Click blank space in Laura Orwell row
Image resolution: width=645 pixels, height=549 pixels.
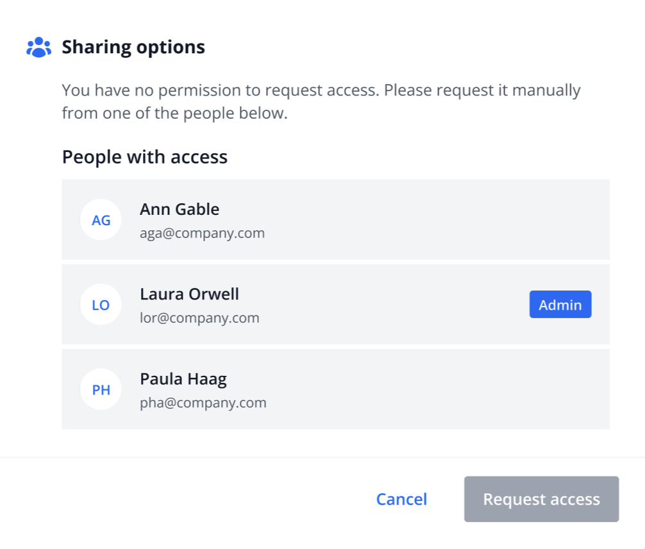383,305
